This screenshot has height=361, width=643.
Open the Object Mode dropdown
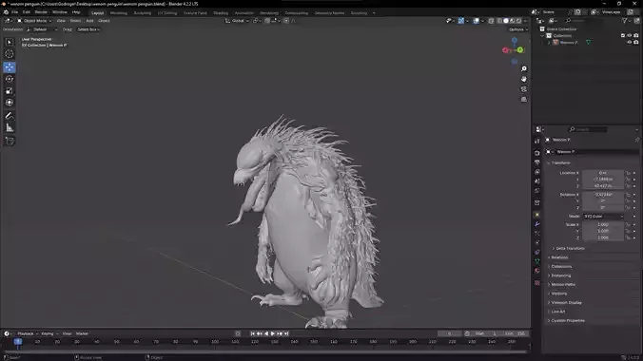(34, 21)
